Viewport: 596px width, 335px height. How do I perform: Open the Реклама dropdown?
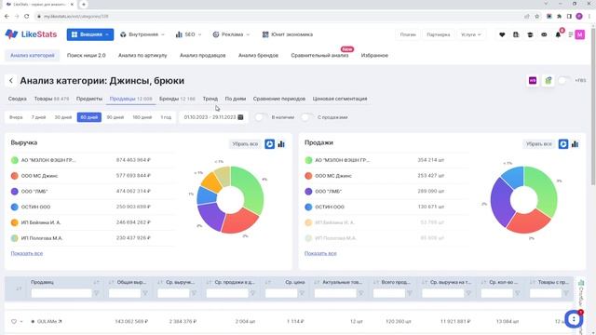pos(231,34)
